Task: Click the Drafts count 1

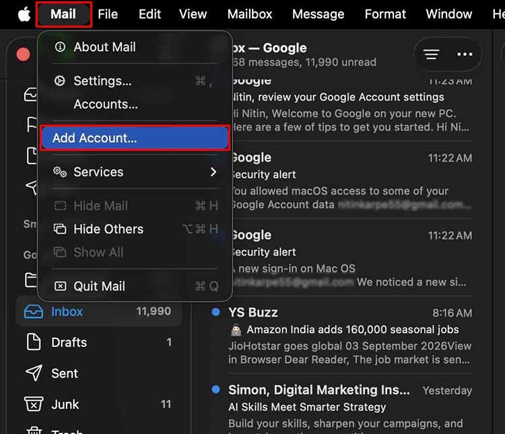Action: click(x=169, y=342)
